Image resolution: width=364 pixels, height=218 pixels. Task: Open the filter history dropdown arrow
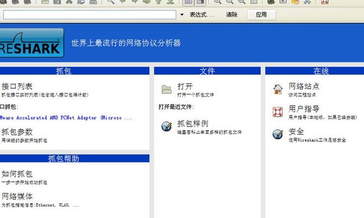tap(182, 15)
